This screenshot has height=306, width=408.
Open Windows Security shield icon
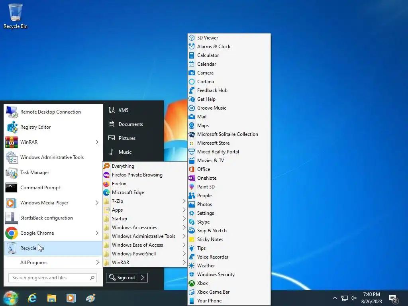coord(192,275)
